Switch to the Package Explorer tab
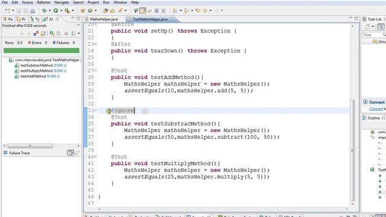This screenshot has height=217, width=386. pos(8,19)
